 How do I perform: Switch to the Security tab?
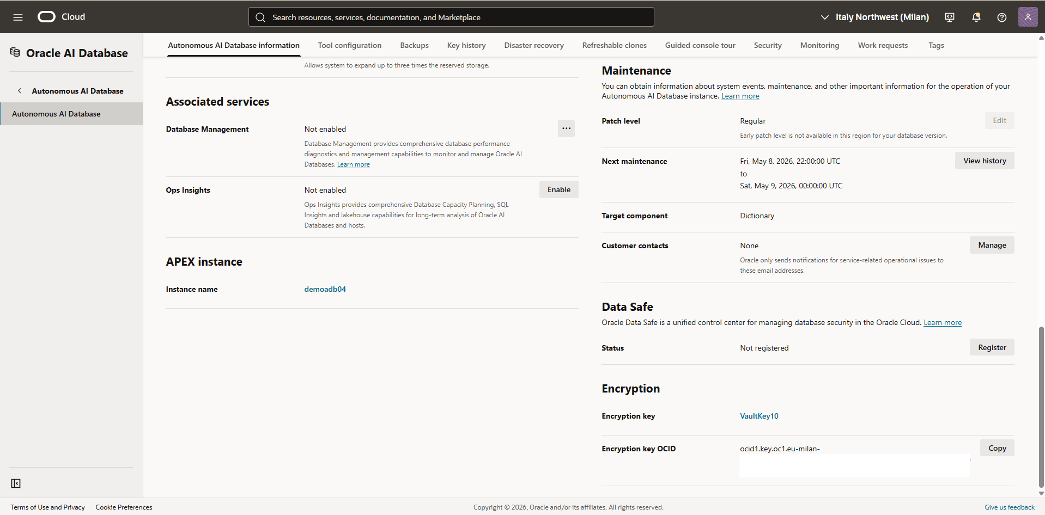point(768,45)
